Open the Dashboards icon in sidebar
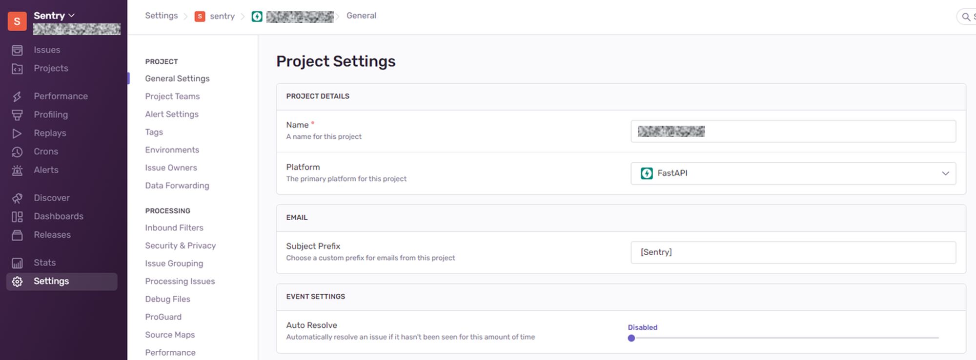The height and width of the screenshot is (360, 976). coord(17,217)
